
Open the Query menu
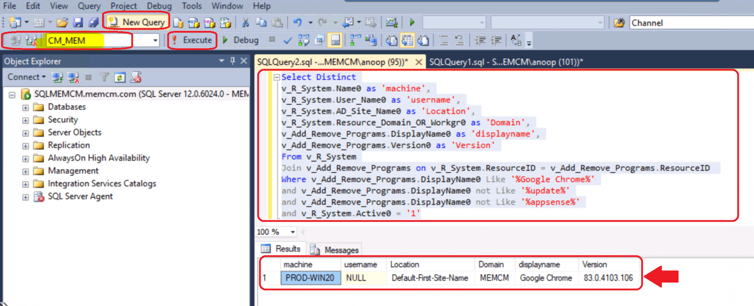(89, 6)
